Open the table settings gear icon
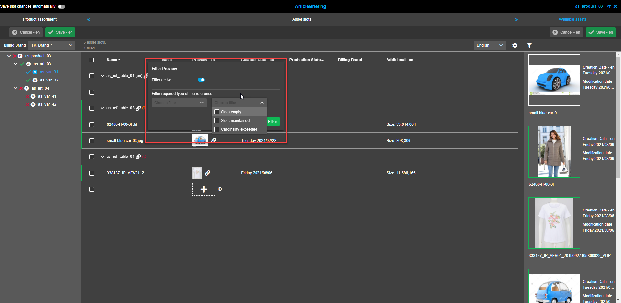 [x=515, y=45]
